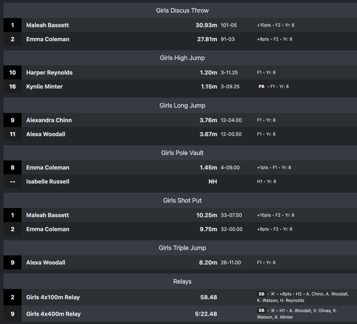Open the Girls 4x100m Relay result
Image resolution: width=357 pixels, height=324 pixels.
click(x=53, y=297)
